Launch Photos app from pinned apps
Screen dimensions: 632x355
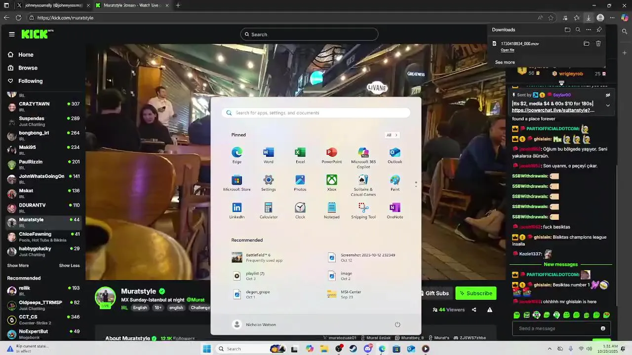[300, 183]
